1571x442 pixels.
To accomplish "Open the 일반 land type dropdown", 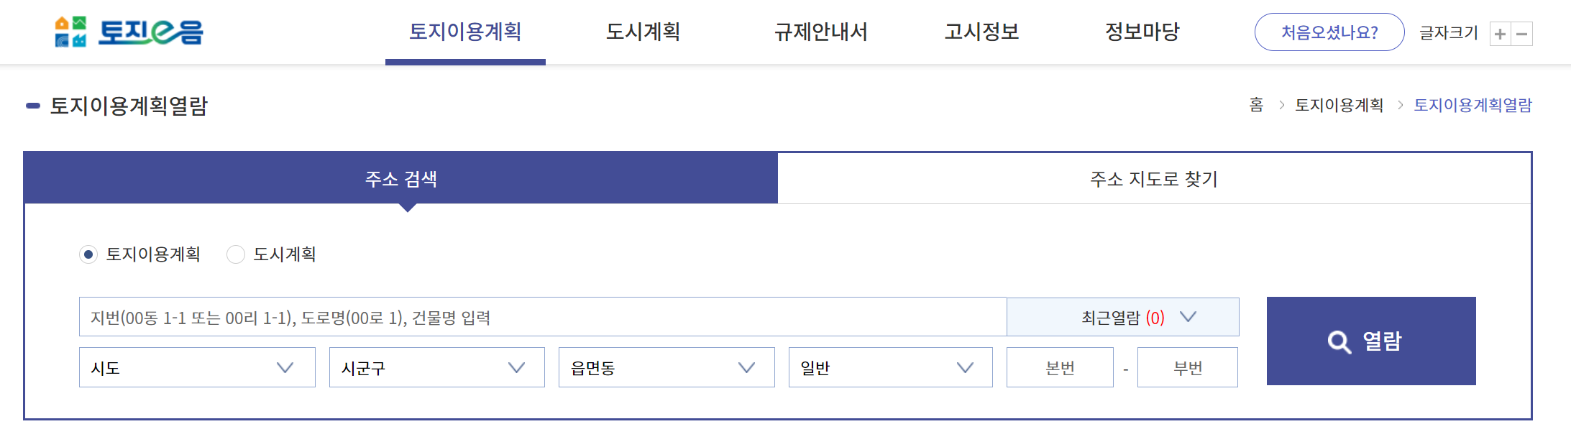I will [x=890, y=367].
